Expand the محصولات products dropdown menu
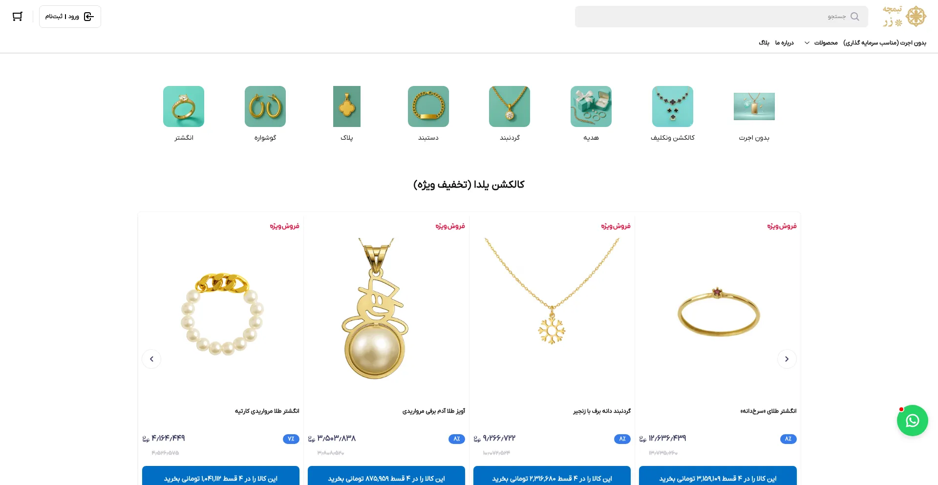 pos(821,43)
